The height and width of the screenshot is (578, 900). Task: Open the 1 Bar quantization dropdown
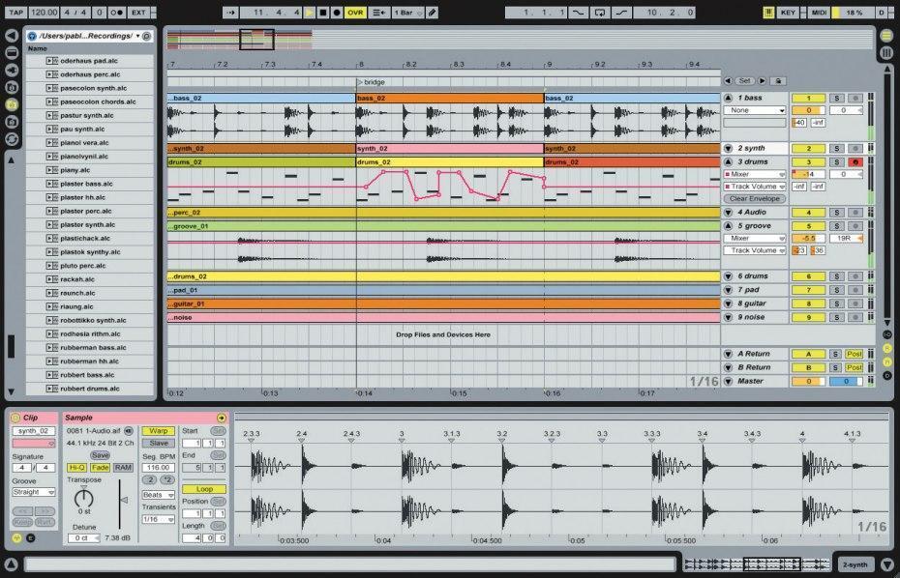click(406, 13)
